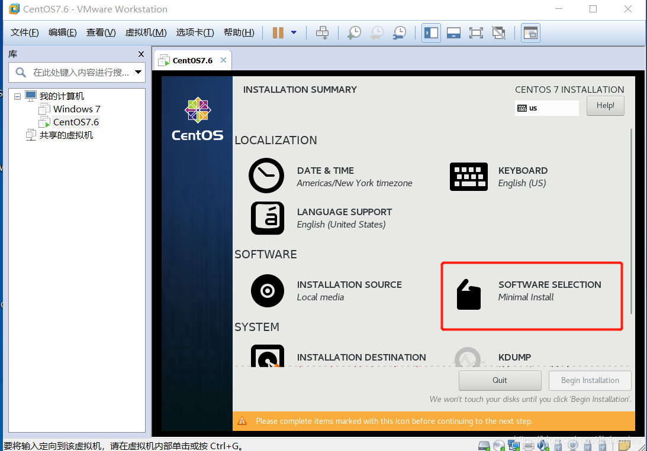The height and width of the screenshot is (451, 647).
Task: Switch to Unity mode
Action: pos(498,33)
